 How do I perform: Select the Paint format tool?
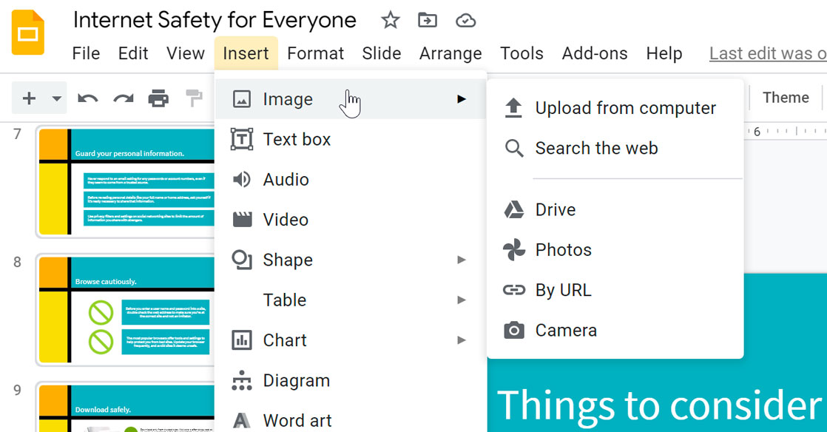(194, 98)
